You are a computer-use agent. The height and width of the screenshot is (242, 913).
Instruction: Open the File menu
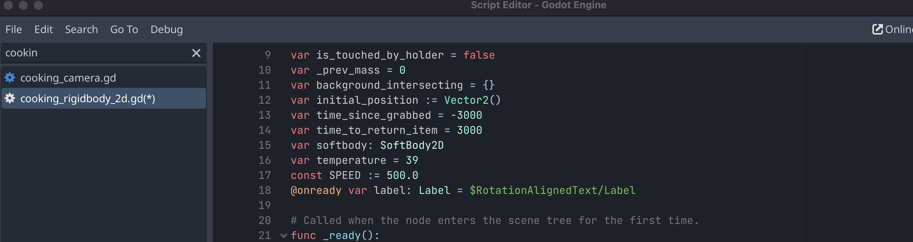pyautogui.click(x=14, y=29)
